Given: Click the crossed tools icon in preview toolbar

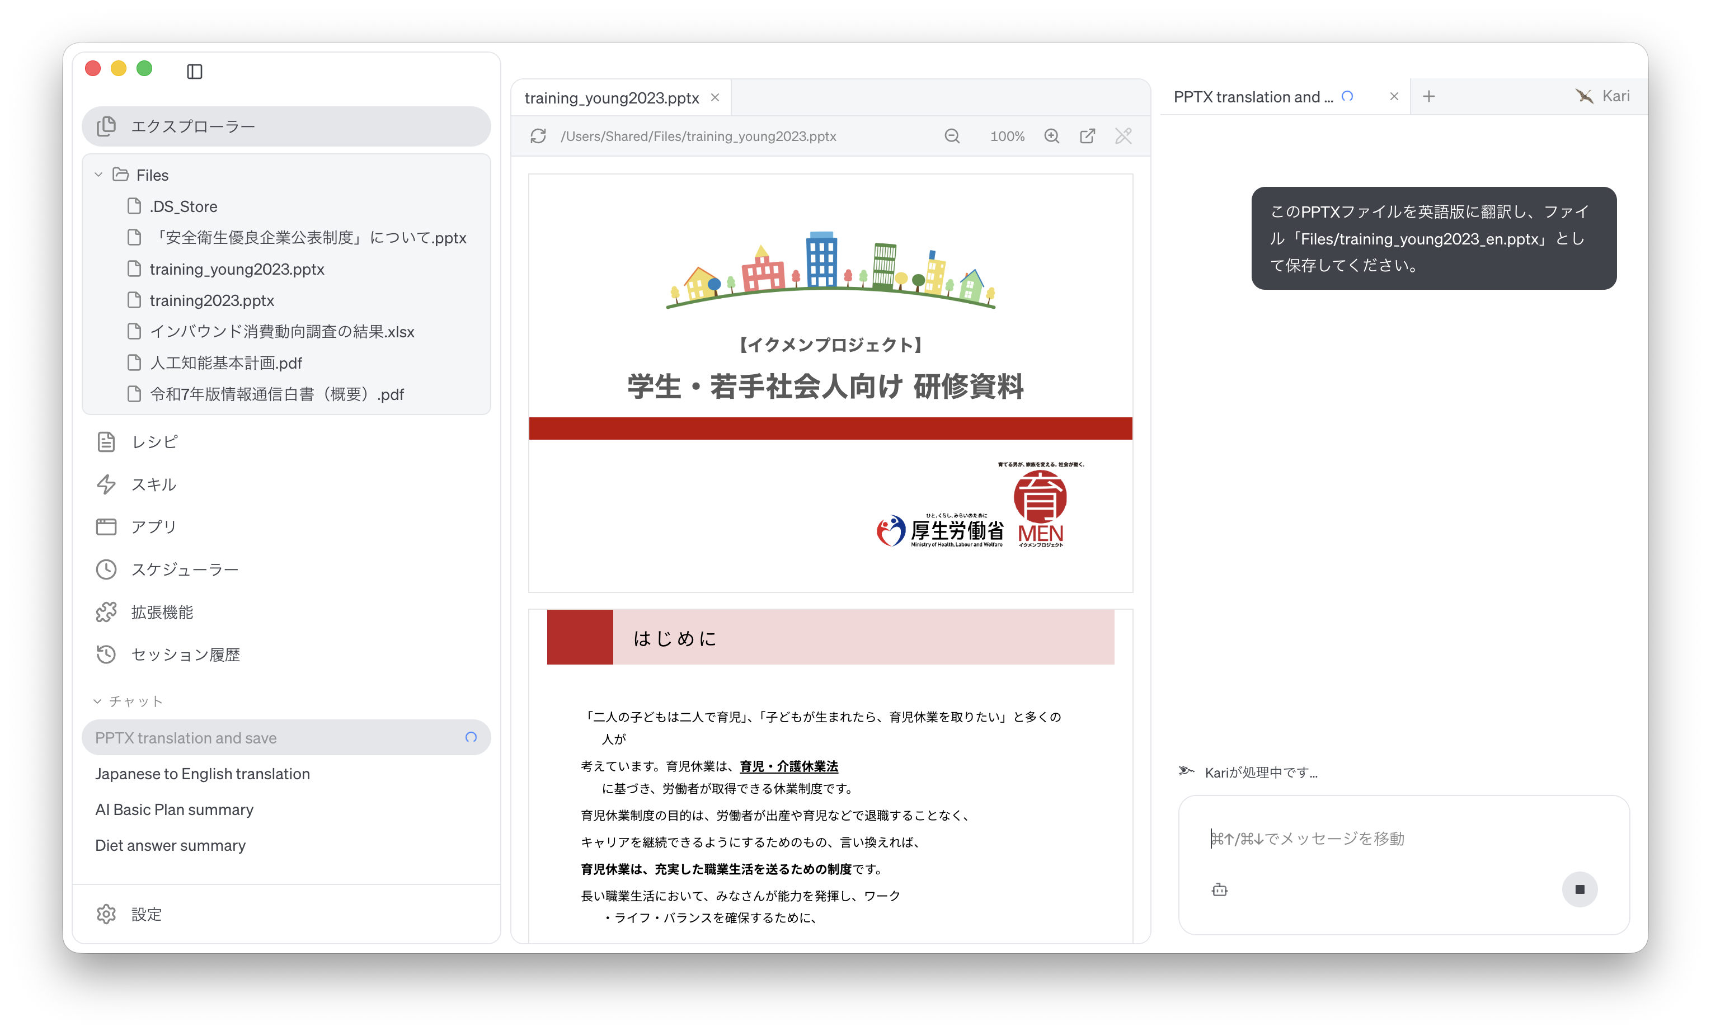Looking at the screenshot, I should (1124, 136).
